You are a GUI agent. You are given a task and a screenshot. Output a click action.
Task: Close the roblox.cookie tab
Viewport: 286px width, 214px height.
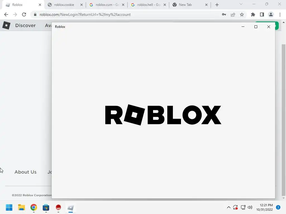click(82, 5)
